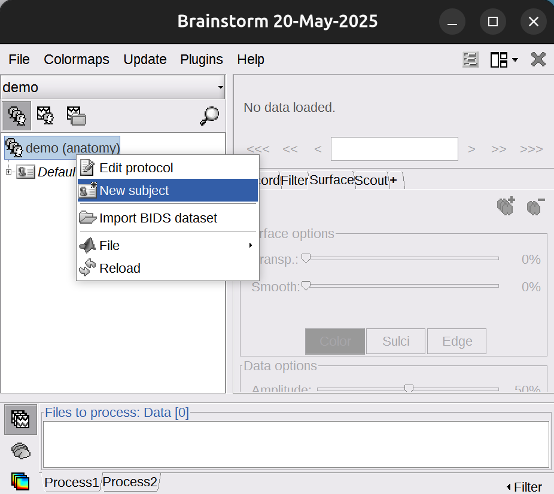Screen dimensions: 554x494
Task: Choose Edit protocol from context menu
Action: pyautogui.click(x=168, y=167)
